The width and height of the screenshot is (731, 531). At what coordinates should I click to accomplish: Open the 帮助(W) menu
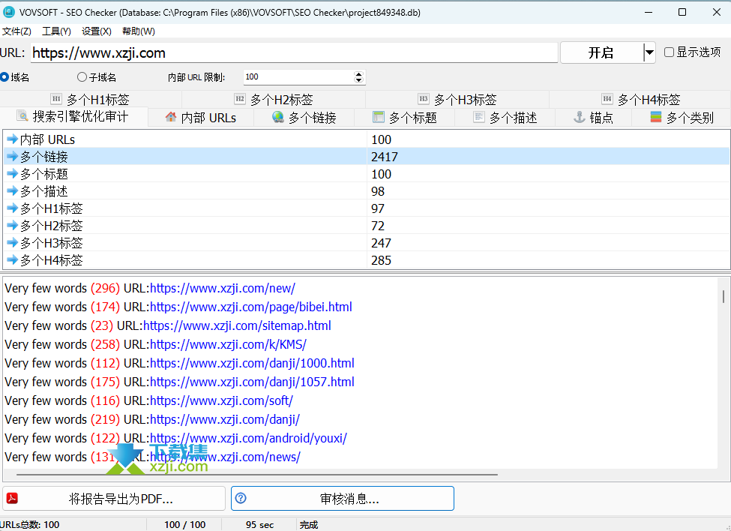[139, 31]
